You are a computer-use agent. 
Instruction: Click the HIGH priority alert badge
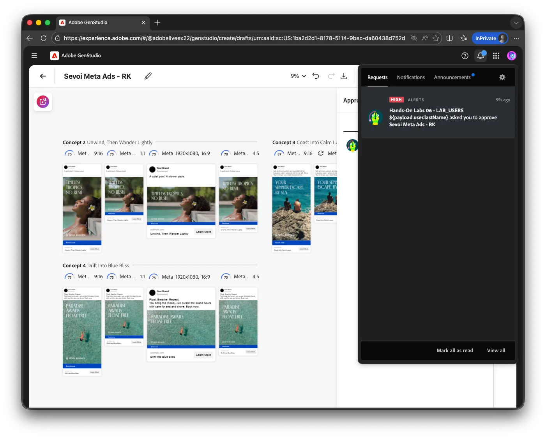pos(396,100)
